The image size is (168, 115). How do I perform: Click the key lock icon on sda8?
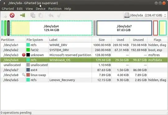pyautogui.click(x=24, y=75)
